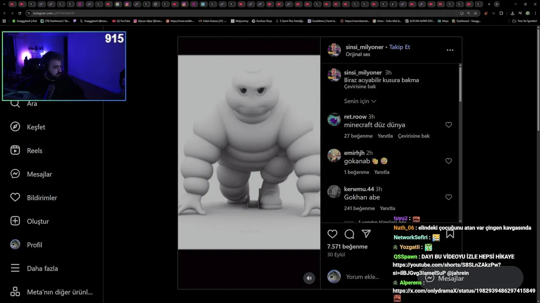Like ret.roow's comment
The width and height of the screenshot is (540, 303).
point(448,125)
